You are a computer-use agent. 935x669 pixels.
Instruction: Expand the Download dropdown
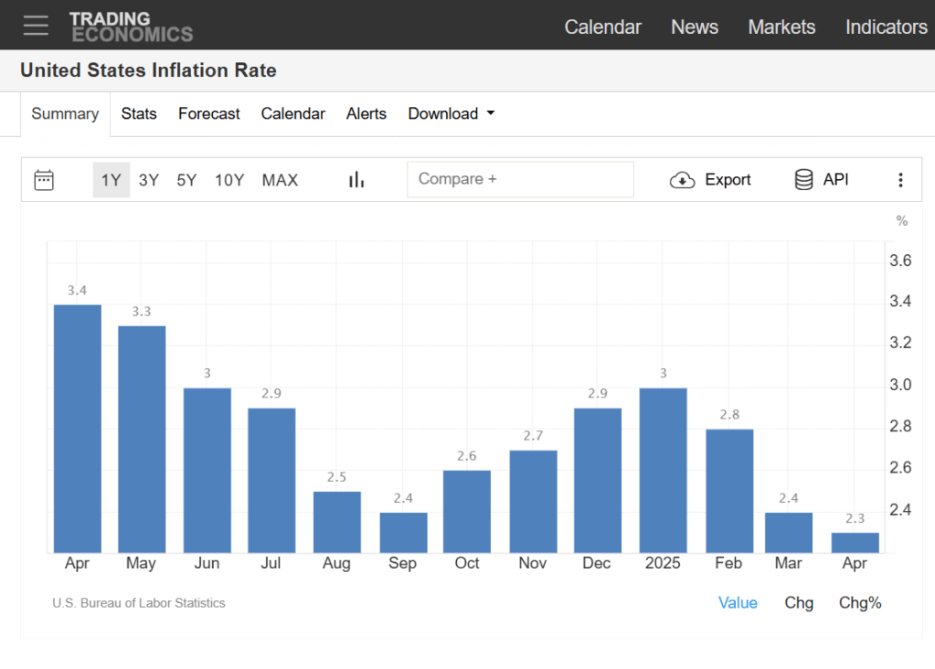click(x=452, y=113)
